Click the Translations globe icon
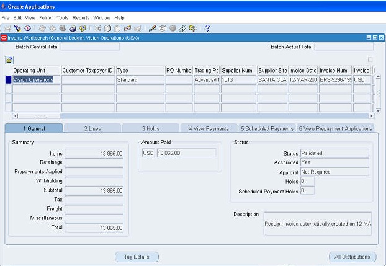 173,29
